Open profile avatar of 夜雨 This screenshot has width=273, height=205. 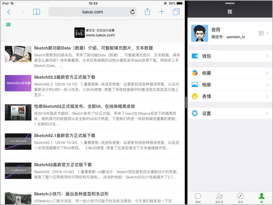coord(200,33)
